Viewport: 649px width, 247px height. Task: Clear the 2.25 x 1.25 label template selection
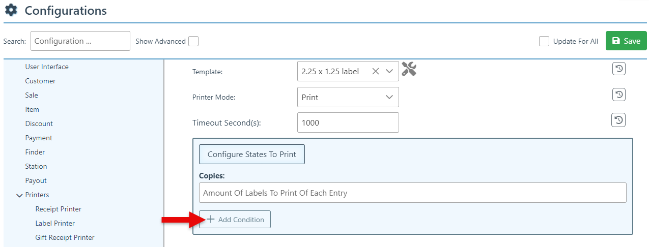(x=376, y=72)
